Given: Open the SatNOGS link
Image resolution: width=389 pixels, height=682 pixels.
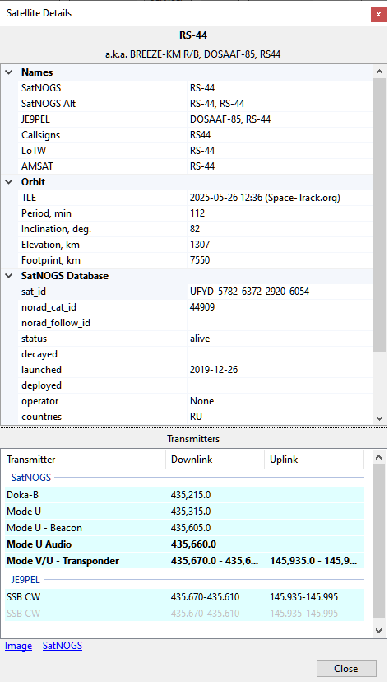Looking at the screenshot, I should (x=62, y=646).
